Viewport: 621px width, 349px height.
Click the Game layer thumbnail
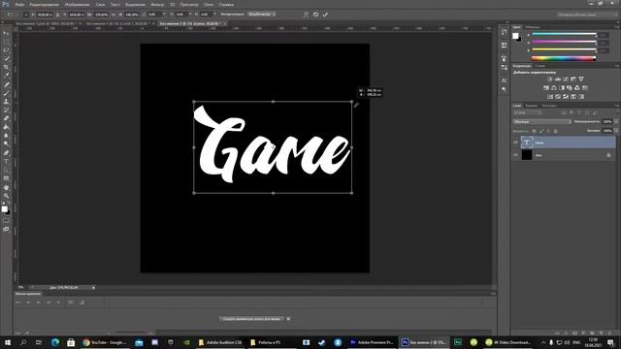(x=527, y=143)
